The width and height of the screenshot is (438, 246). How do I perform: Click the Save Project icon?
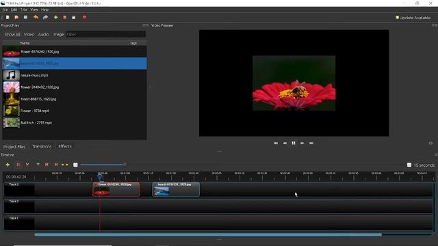coord(25,17)
